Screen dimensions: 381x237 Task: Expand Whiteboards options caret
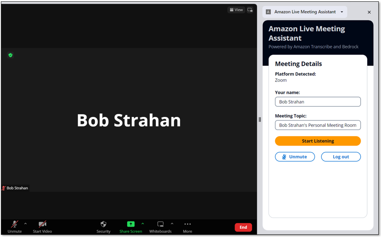(x=172, y=224)
